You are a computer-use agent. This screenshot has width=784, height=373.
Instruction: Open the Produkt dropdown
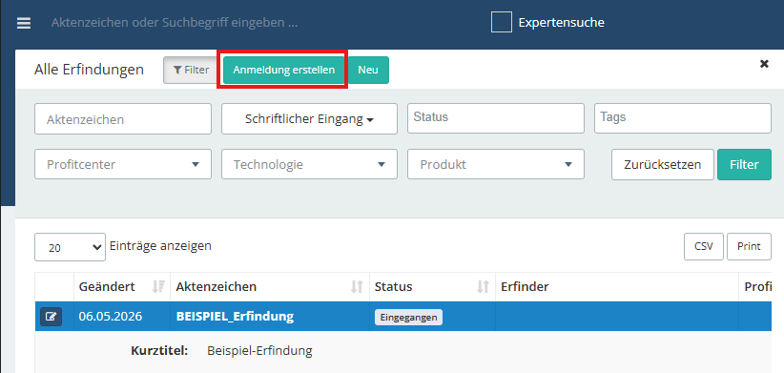[496, 164]
